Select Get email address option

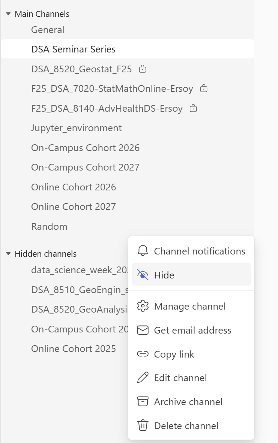click(191, 330)
